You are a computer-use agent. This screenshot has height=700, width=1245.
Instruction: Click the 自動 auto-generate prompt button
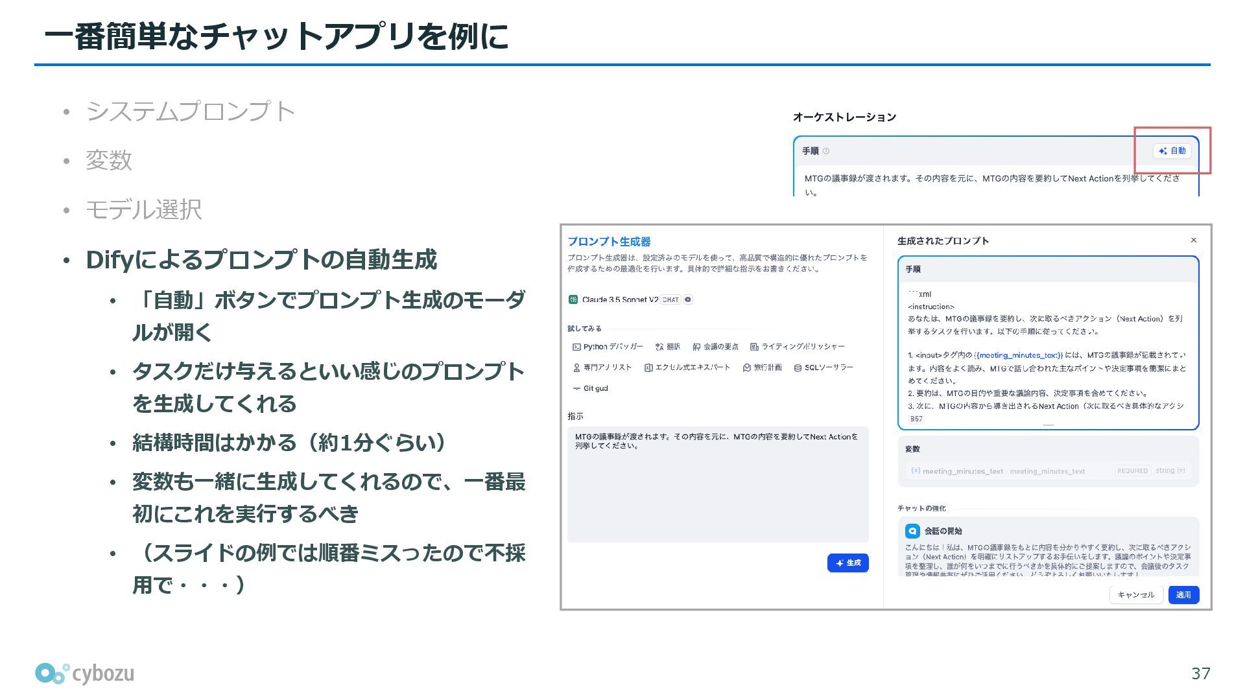click(x=1172, y=150)
